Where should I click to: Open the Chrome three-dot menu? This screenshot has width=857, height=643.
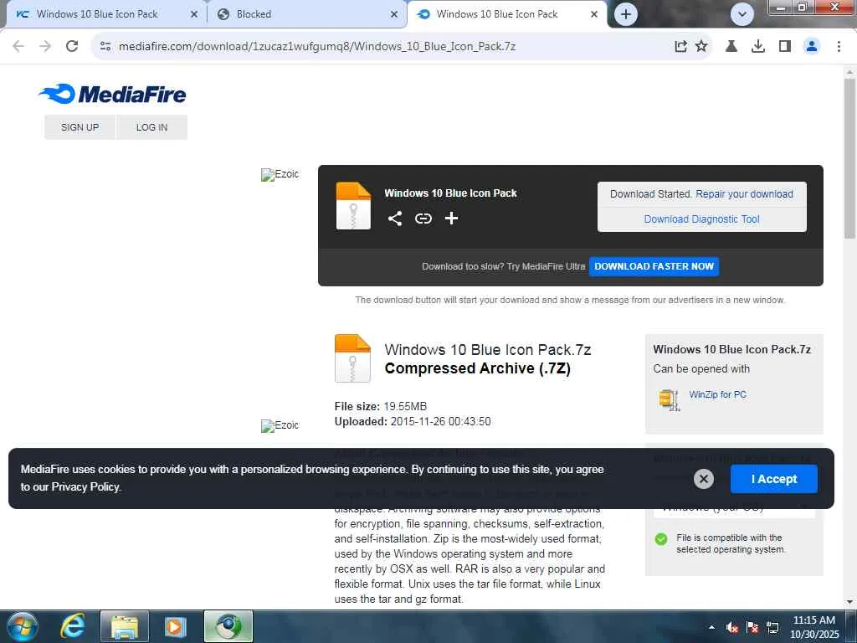[839, 47]
